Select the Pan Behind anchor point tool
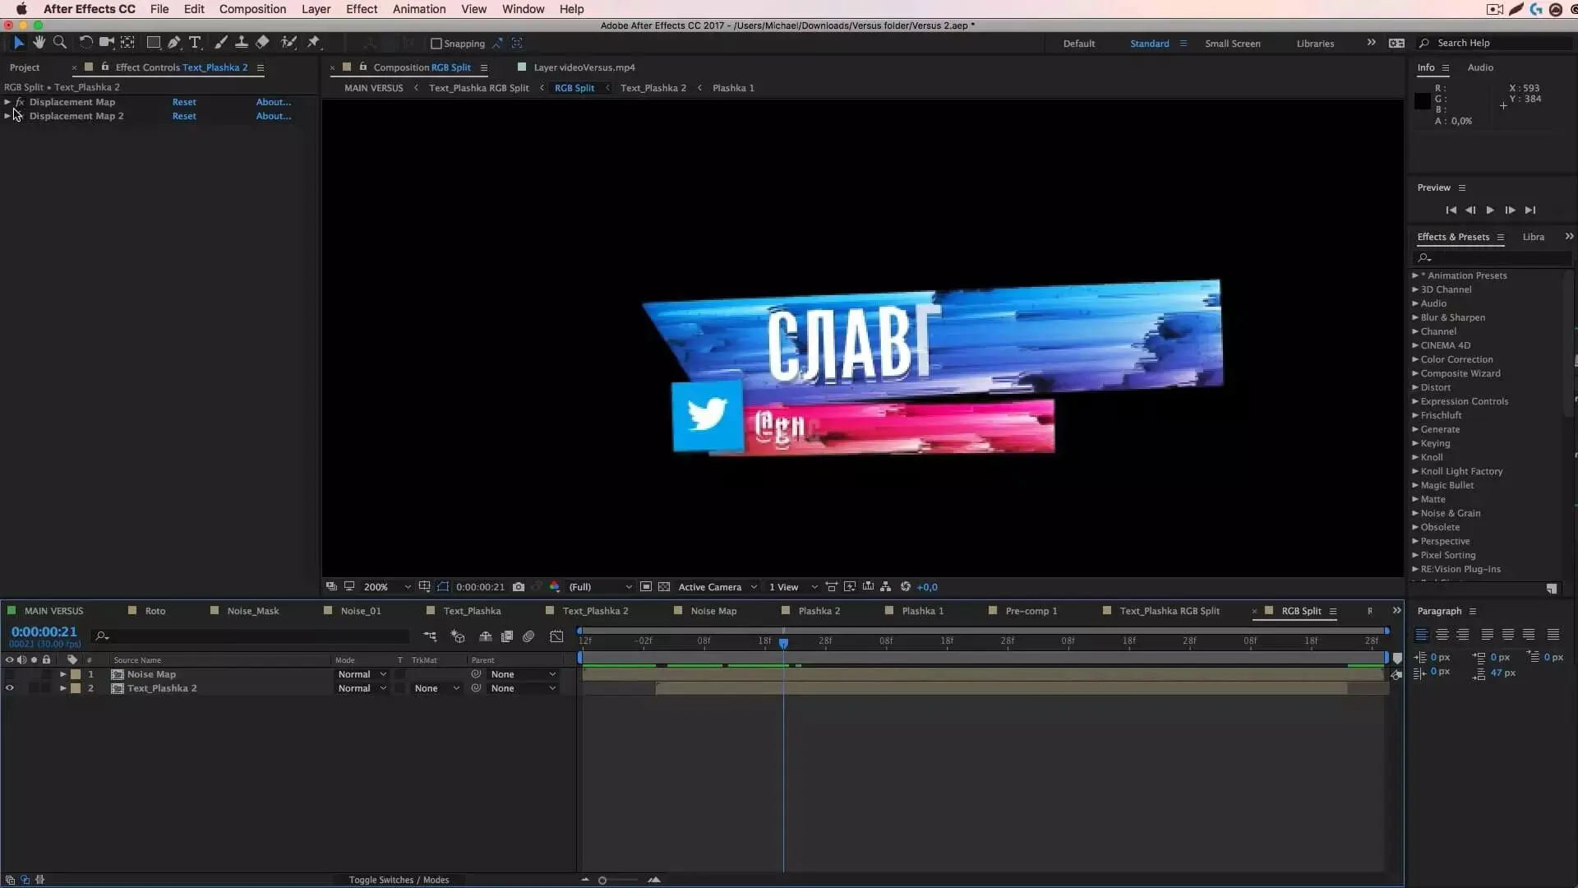Image resolution: width=1578 pixels, height=888 pixels. click(127, 43)
